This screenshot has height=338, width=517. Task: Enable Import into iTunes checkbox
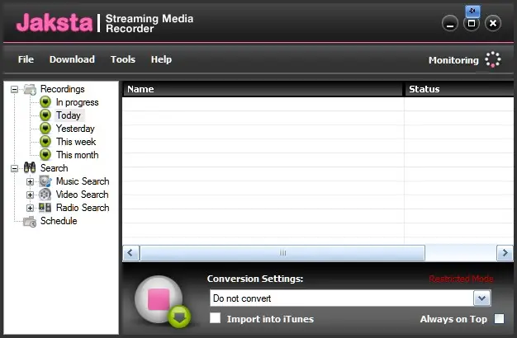[x=216, y=318]
